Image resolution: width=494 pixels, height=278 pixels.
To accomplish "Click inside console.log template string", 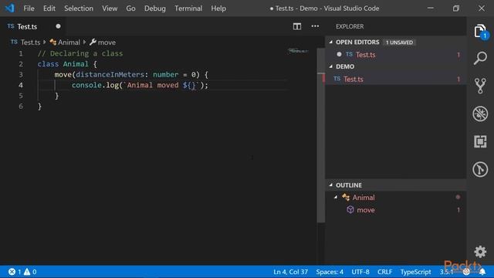I will click(161, 85).
